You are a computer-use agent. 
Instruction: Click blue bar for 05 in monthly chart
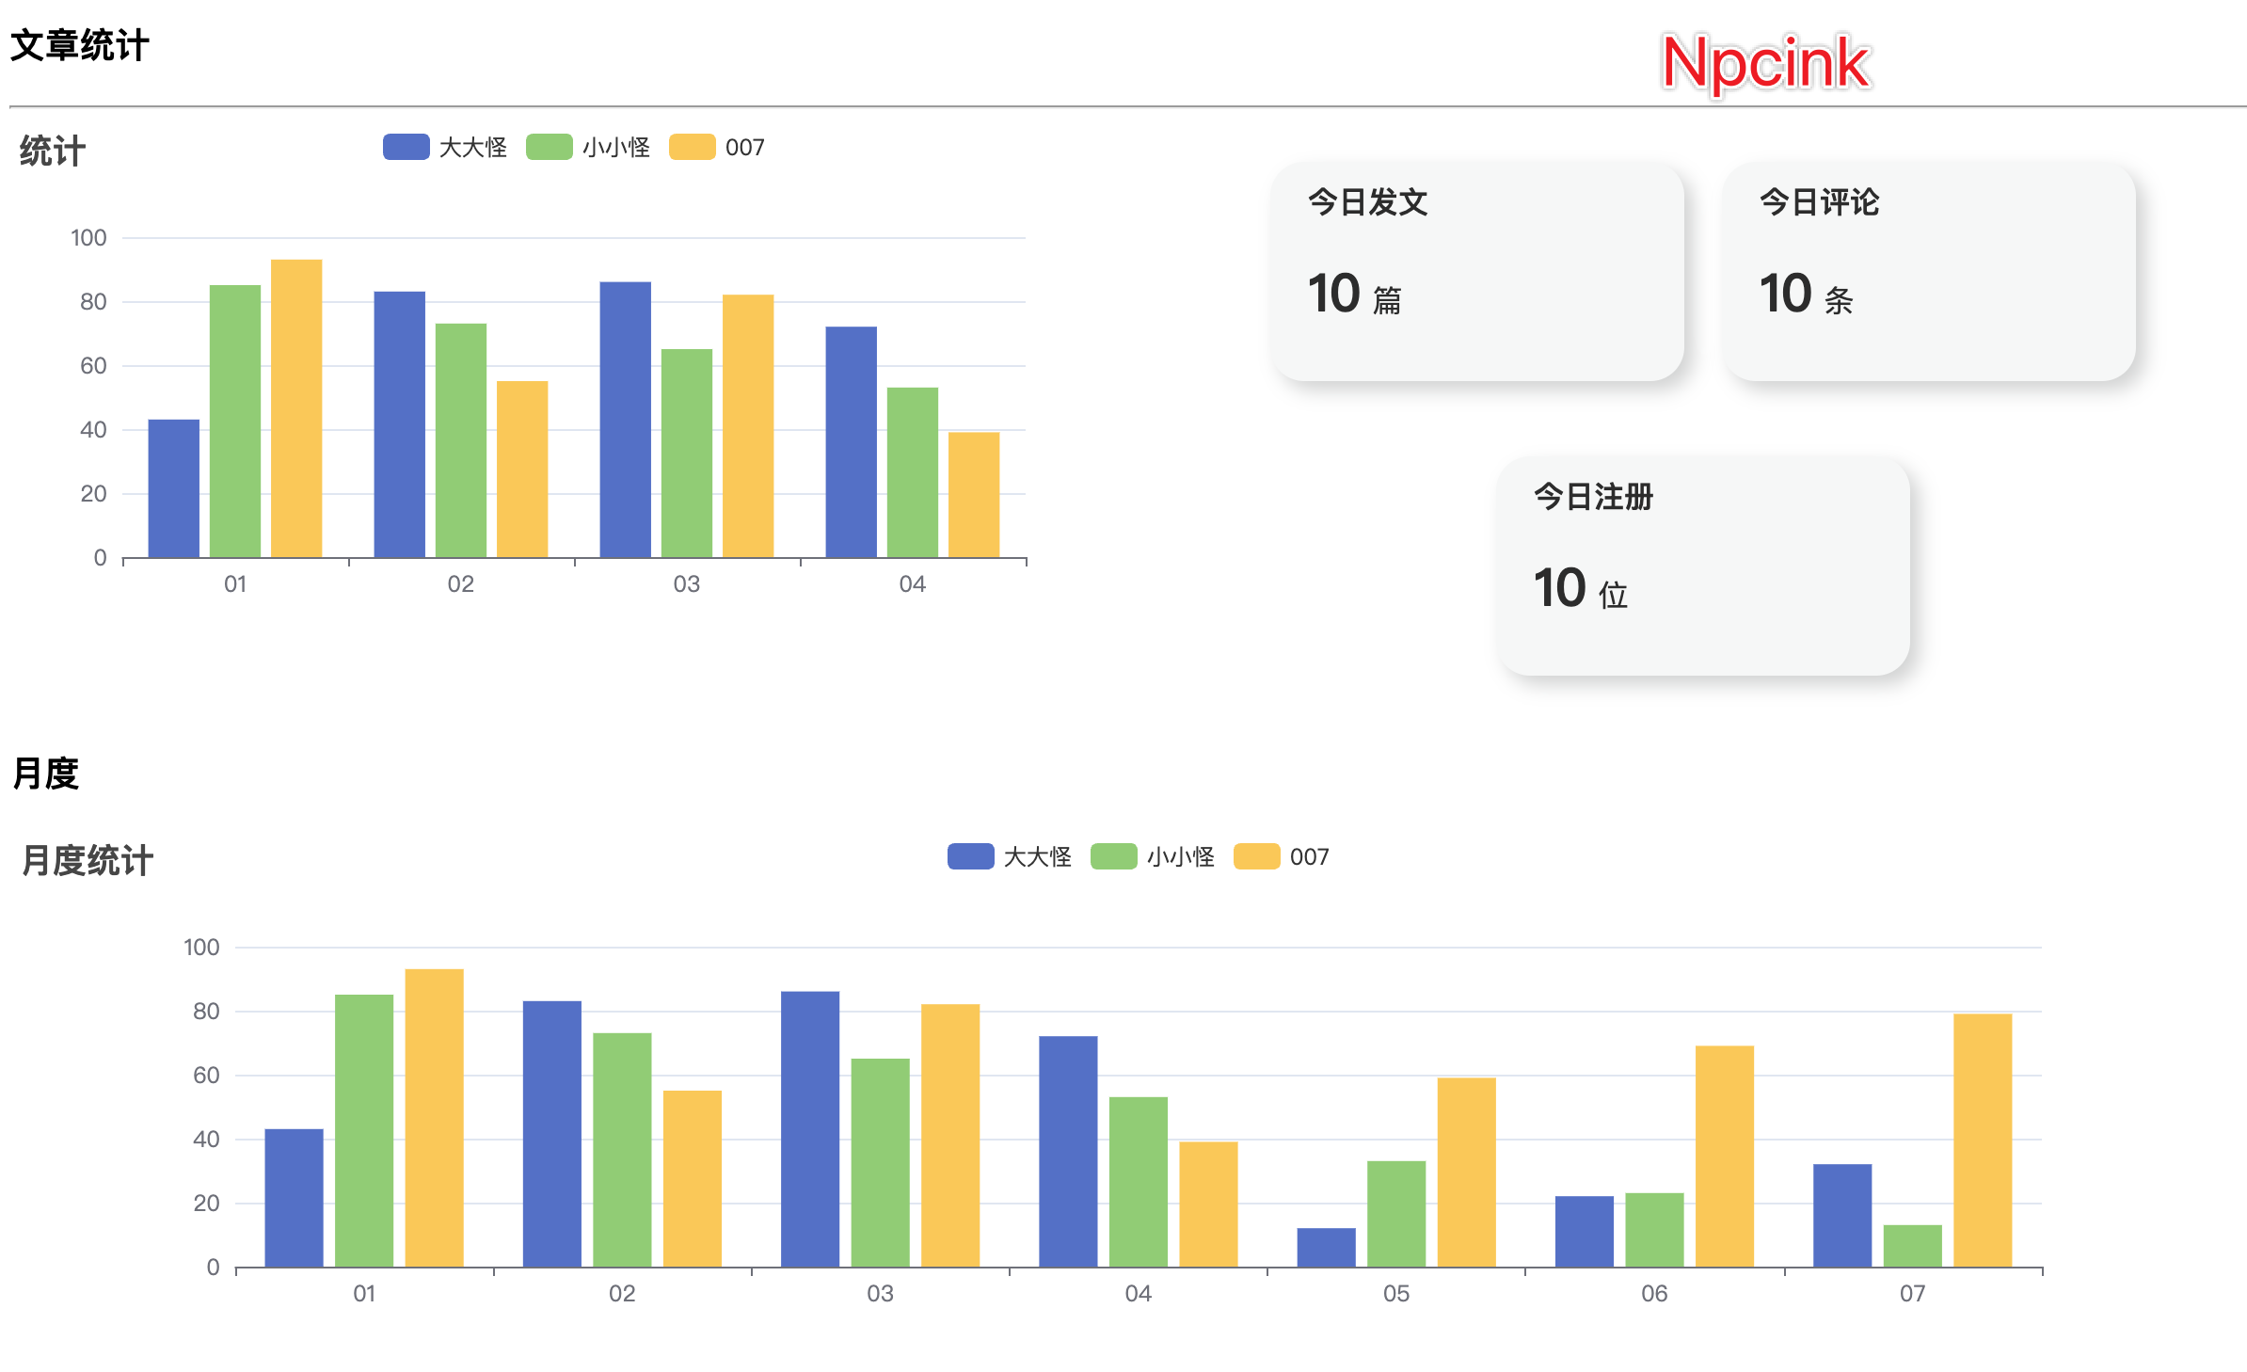pyautogui.click(x=1326, y=1247)
